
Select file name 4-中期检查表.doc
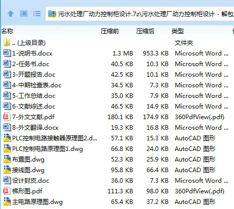point(37,85)
